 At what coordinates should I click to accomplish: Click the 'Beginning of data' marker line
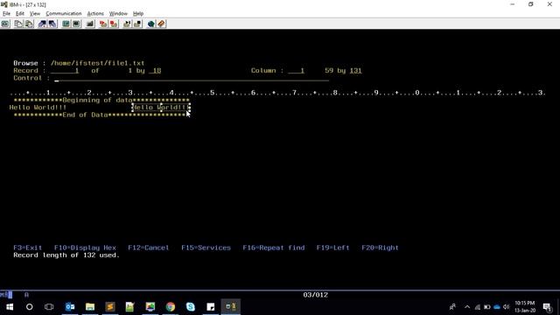point(101,100)
